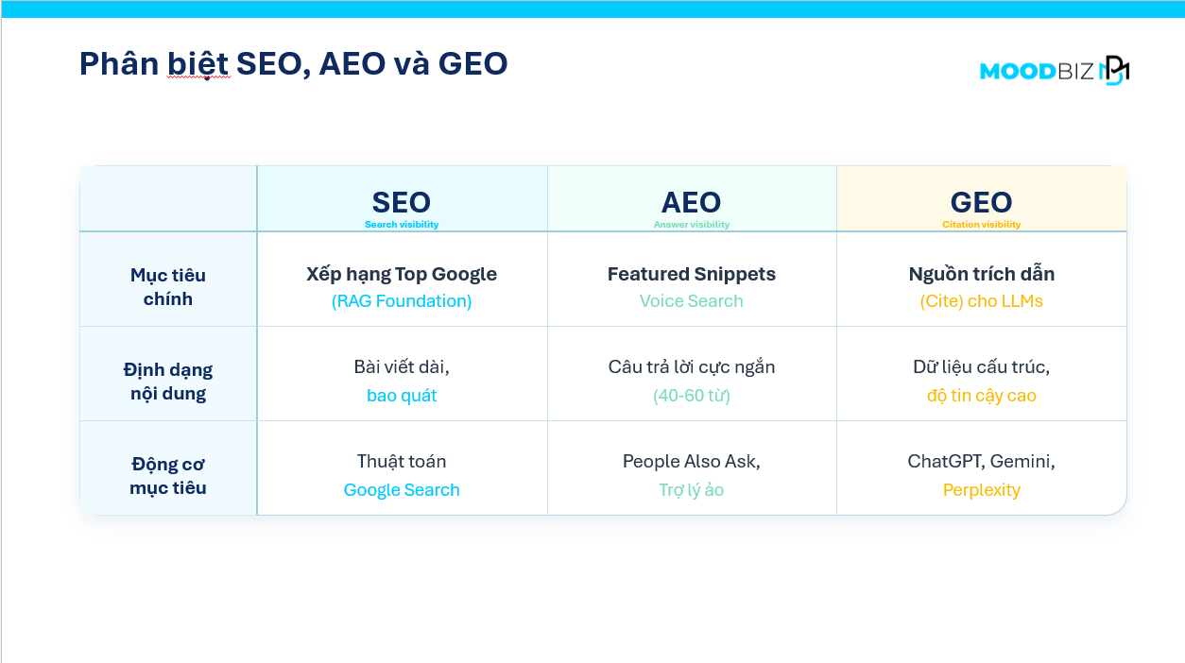Select the slide title 'Phân biệt SEO, AEO và GEO'
Screen dimensions: 1185x663
[x=294, y=63]
